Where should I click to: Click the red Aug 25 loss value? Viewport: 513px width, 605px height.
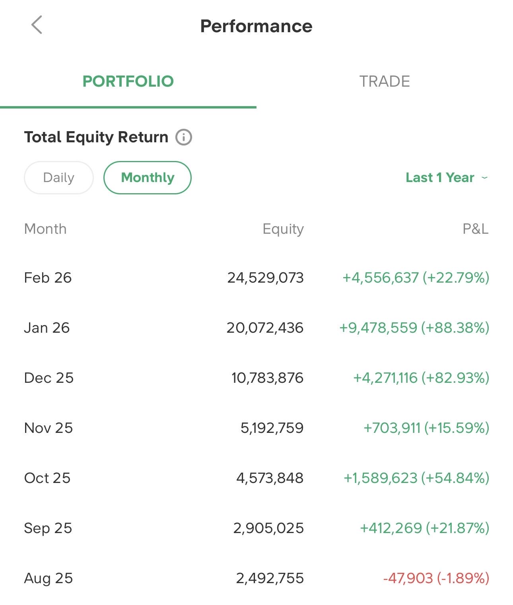[x=436, y=578]
